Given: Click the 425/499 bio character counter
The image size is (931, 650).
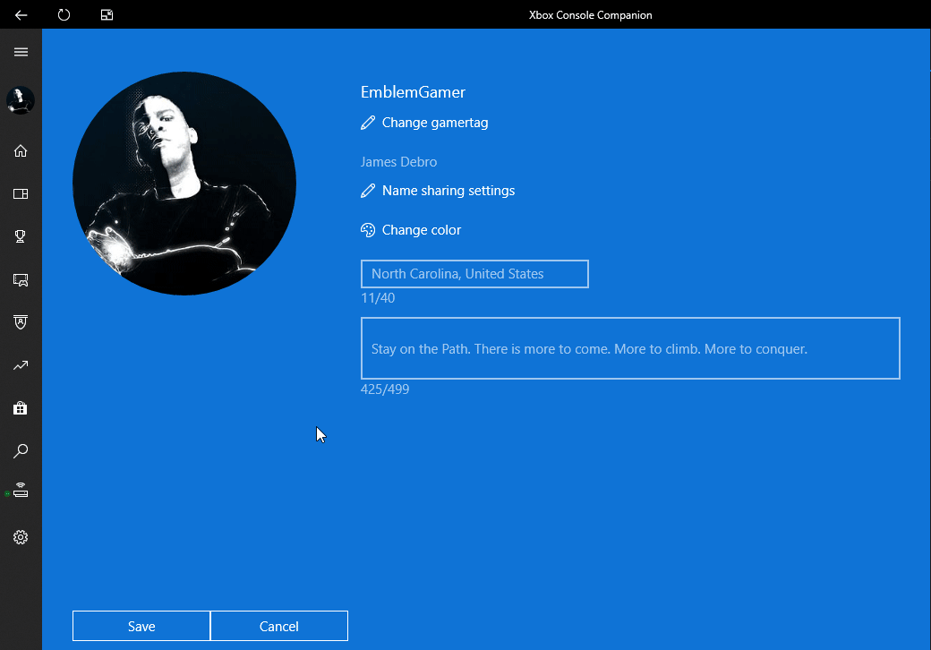Looking at the screenshot, I should click(385, 389).
